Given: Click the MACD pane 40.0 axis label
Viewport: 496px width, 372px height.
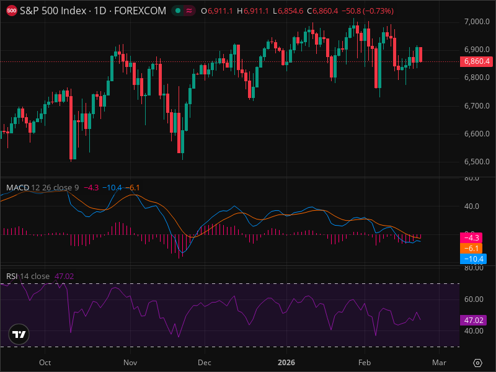Looking at the screenshot, I should point(471,206).
